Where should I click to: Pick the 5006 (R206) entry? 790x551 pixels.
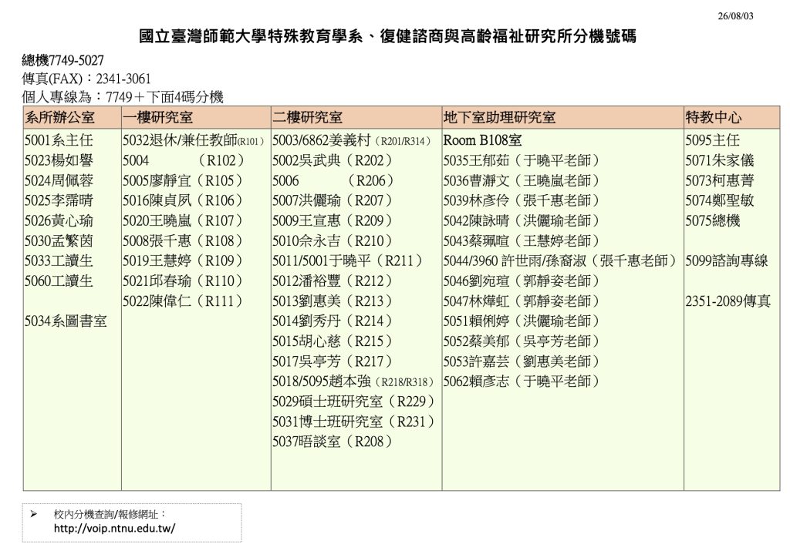coord(333,180)
